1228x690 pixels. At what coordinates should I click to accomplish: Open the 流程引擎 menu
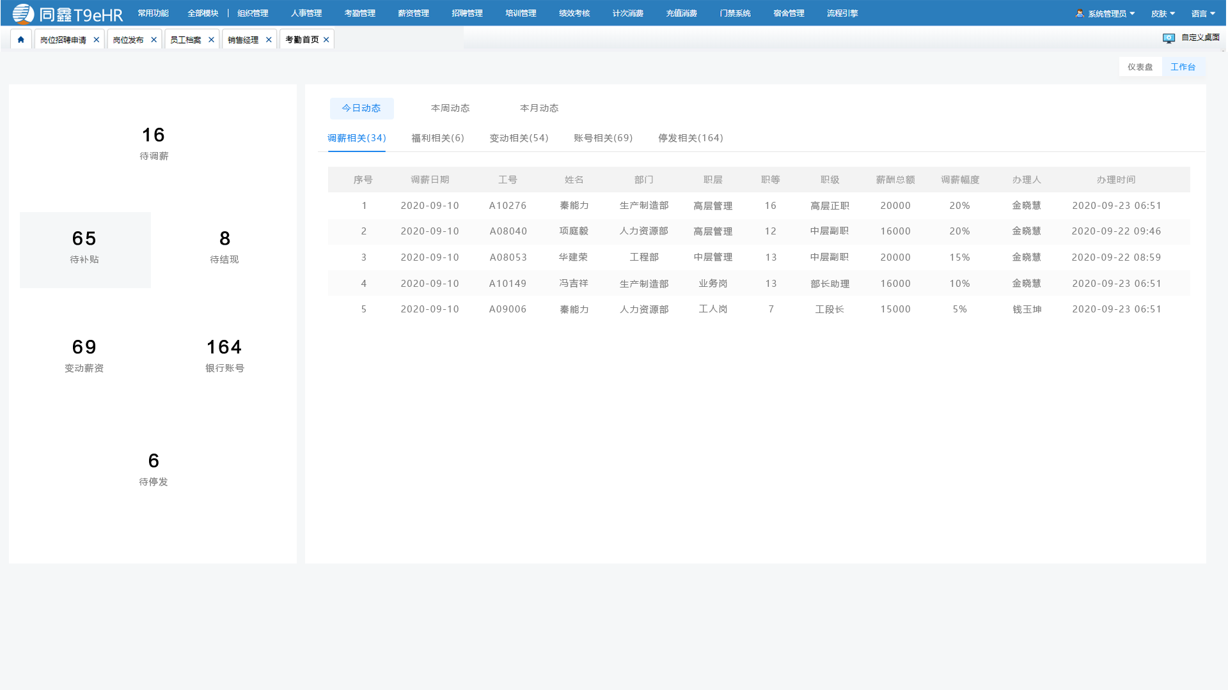tap(842, 13)
